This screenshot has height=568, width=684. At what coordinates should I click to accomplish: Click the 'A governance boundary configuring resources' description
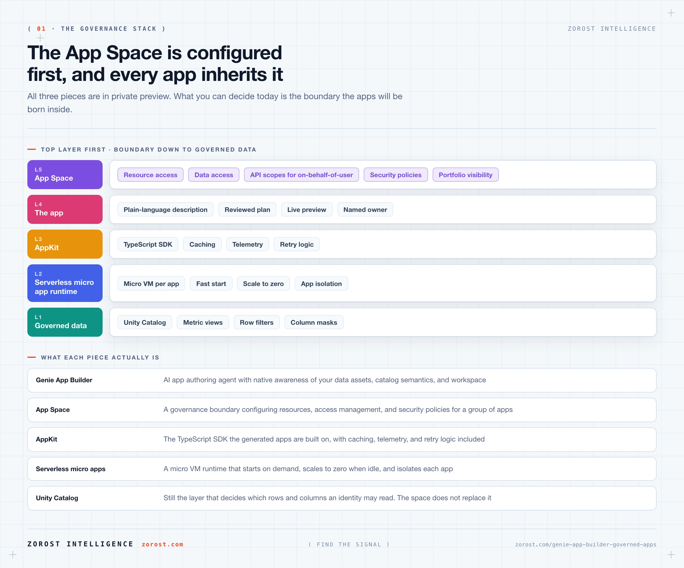(x=338, y=410)
